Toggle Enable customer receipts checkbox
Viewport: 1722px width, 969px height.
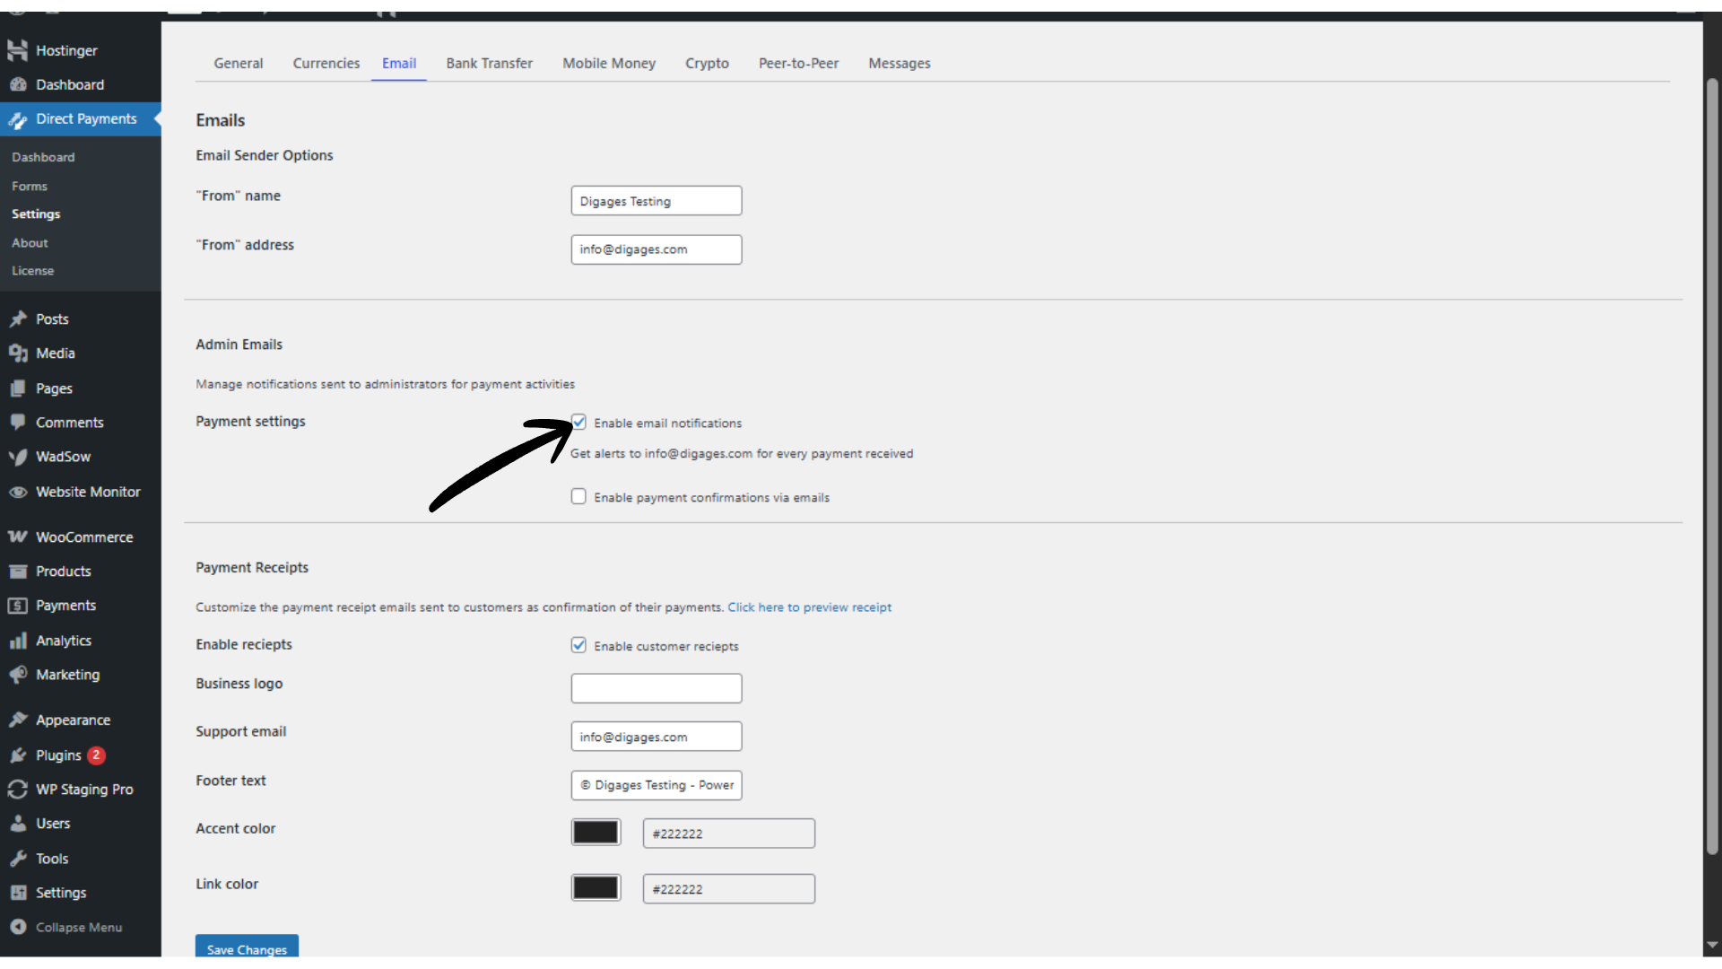click(x=578, y=645)
